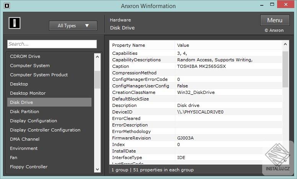Select the Fan category
Image resolution: width=297 pixels, height=179 pixels.
pos(13,158)
